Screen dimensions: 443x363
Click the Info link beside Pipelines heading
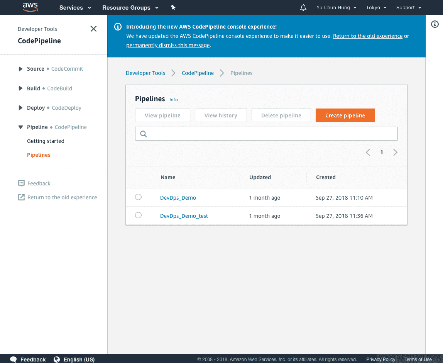tap(174, 100)
